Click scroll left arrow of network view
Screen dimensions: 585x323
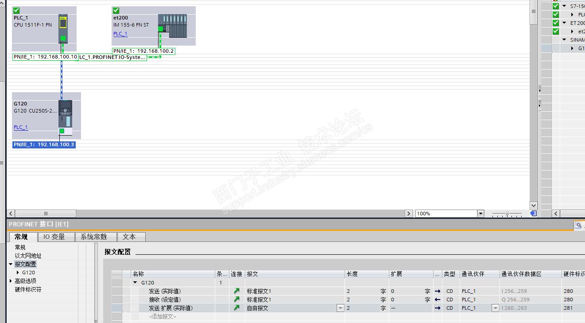11,214
